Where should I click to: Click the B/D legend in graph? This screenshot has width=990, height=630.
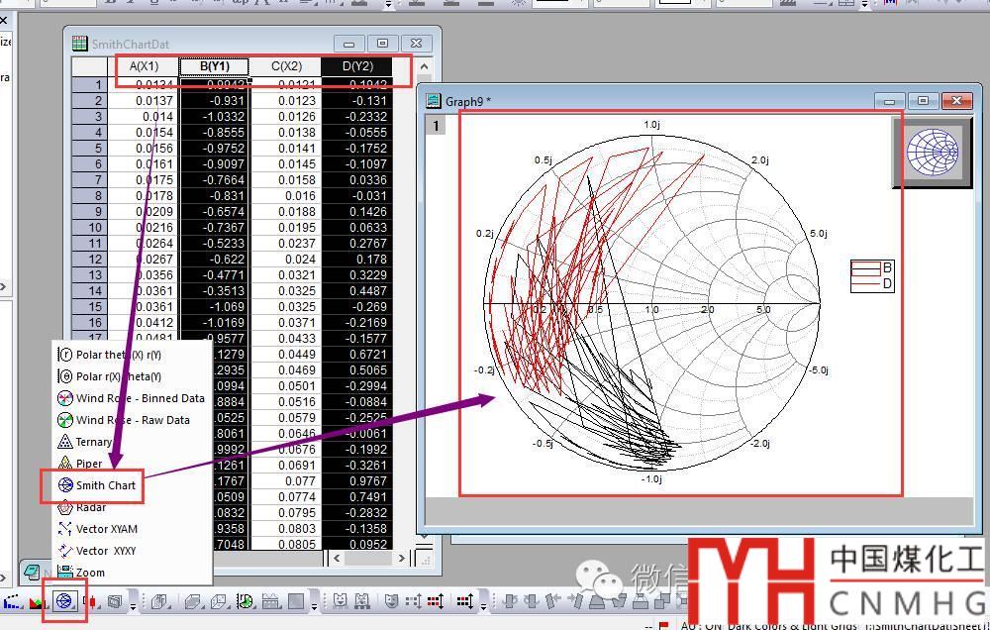click(x=872, y=275)
